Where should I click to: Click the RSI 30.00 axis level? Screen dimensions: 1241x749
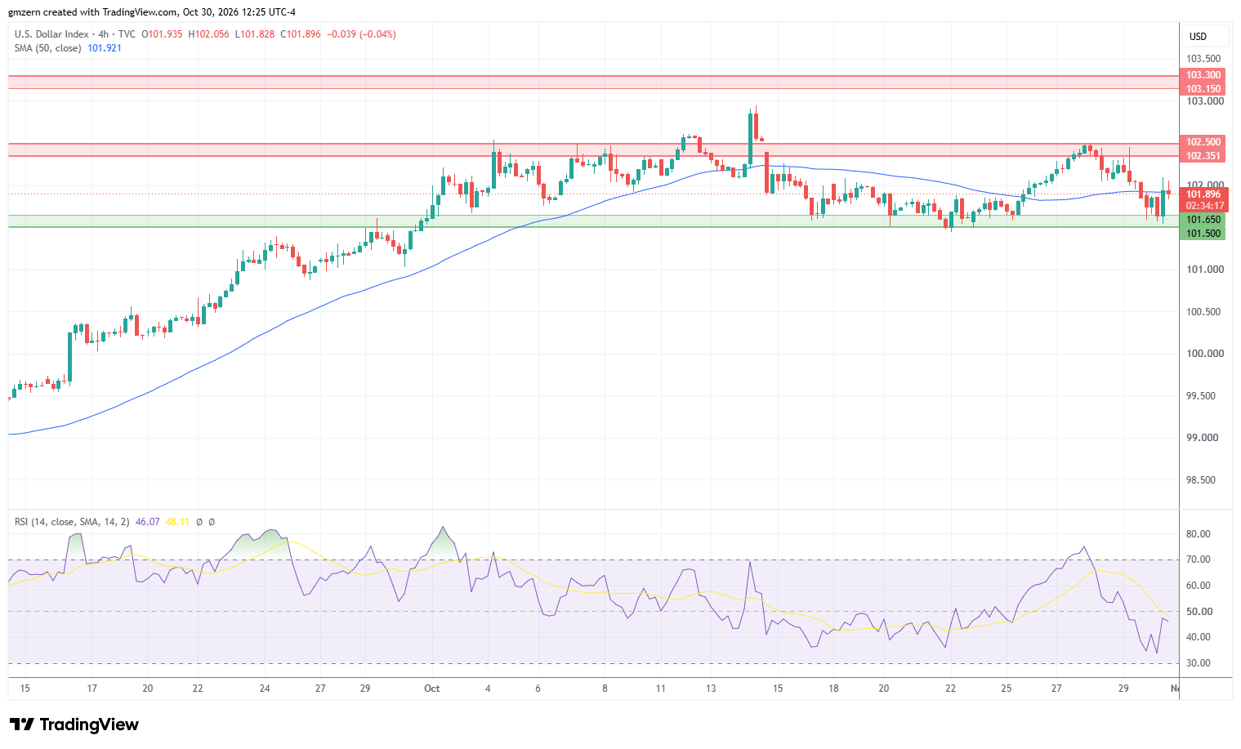tap(1199, 663)
